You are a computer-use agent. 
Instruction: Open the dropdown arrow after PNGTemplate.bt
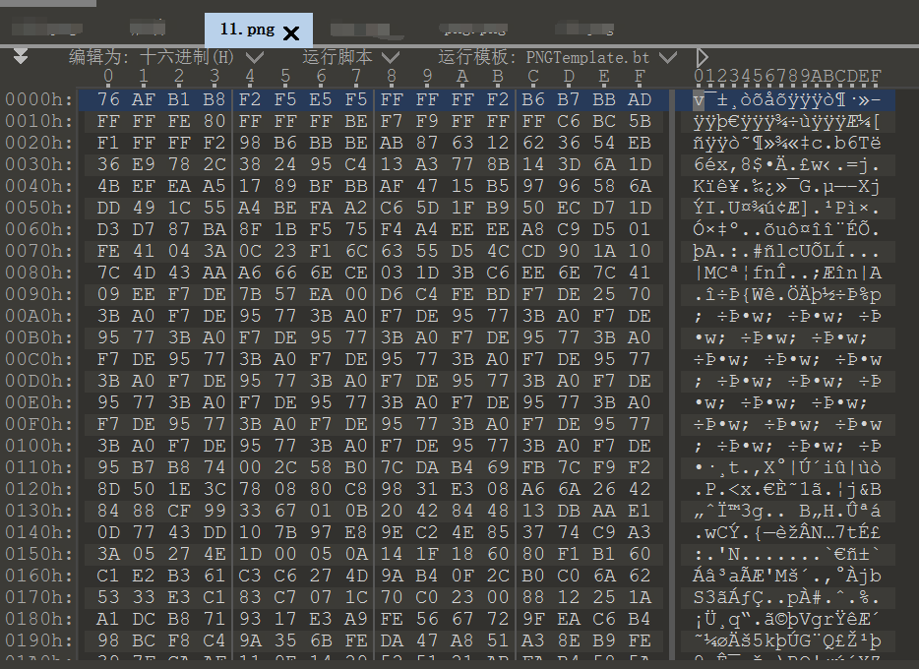tap(669, 58)
